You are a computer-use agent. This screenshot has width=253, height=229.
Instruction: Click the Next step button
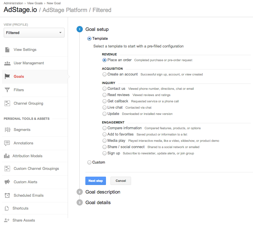tap(95, 181)
